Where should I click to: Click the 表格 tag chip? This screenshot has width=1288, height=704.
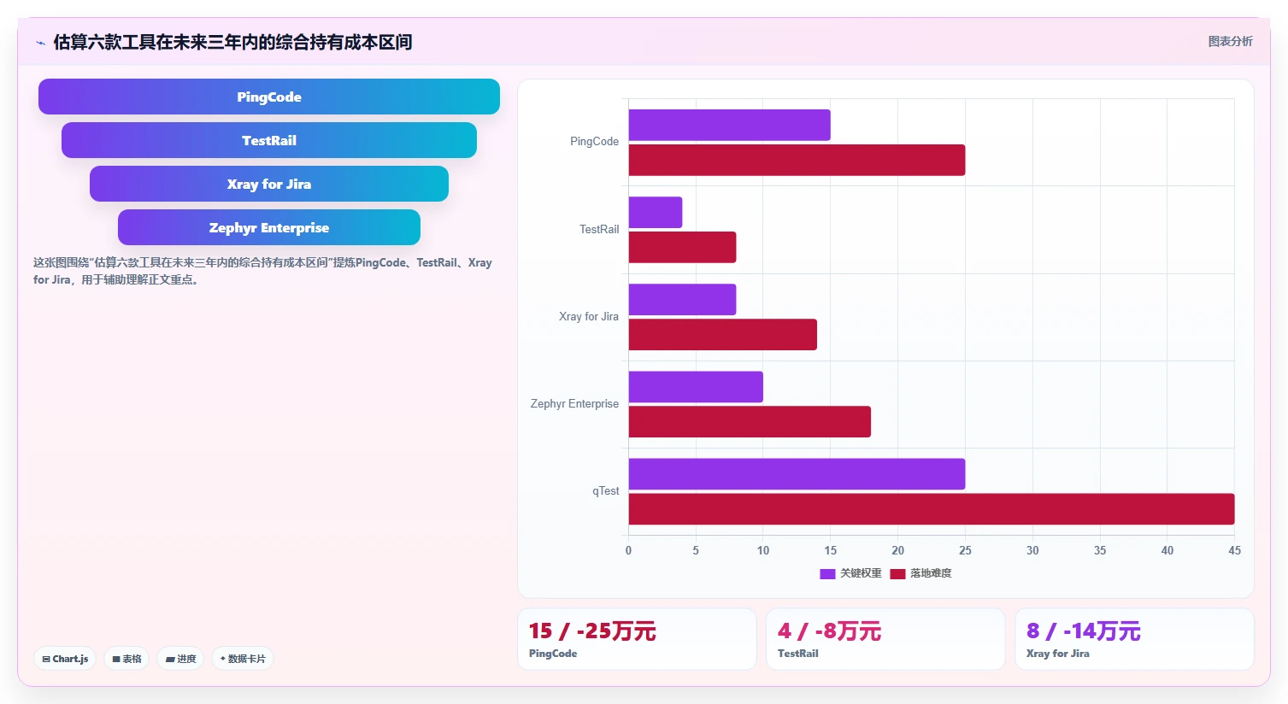click(126, 659)
